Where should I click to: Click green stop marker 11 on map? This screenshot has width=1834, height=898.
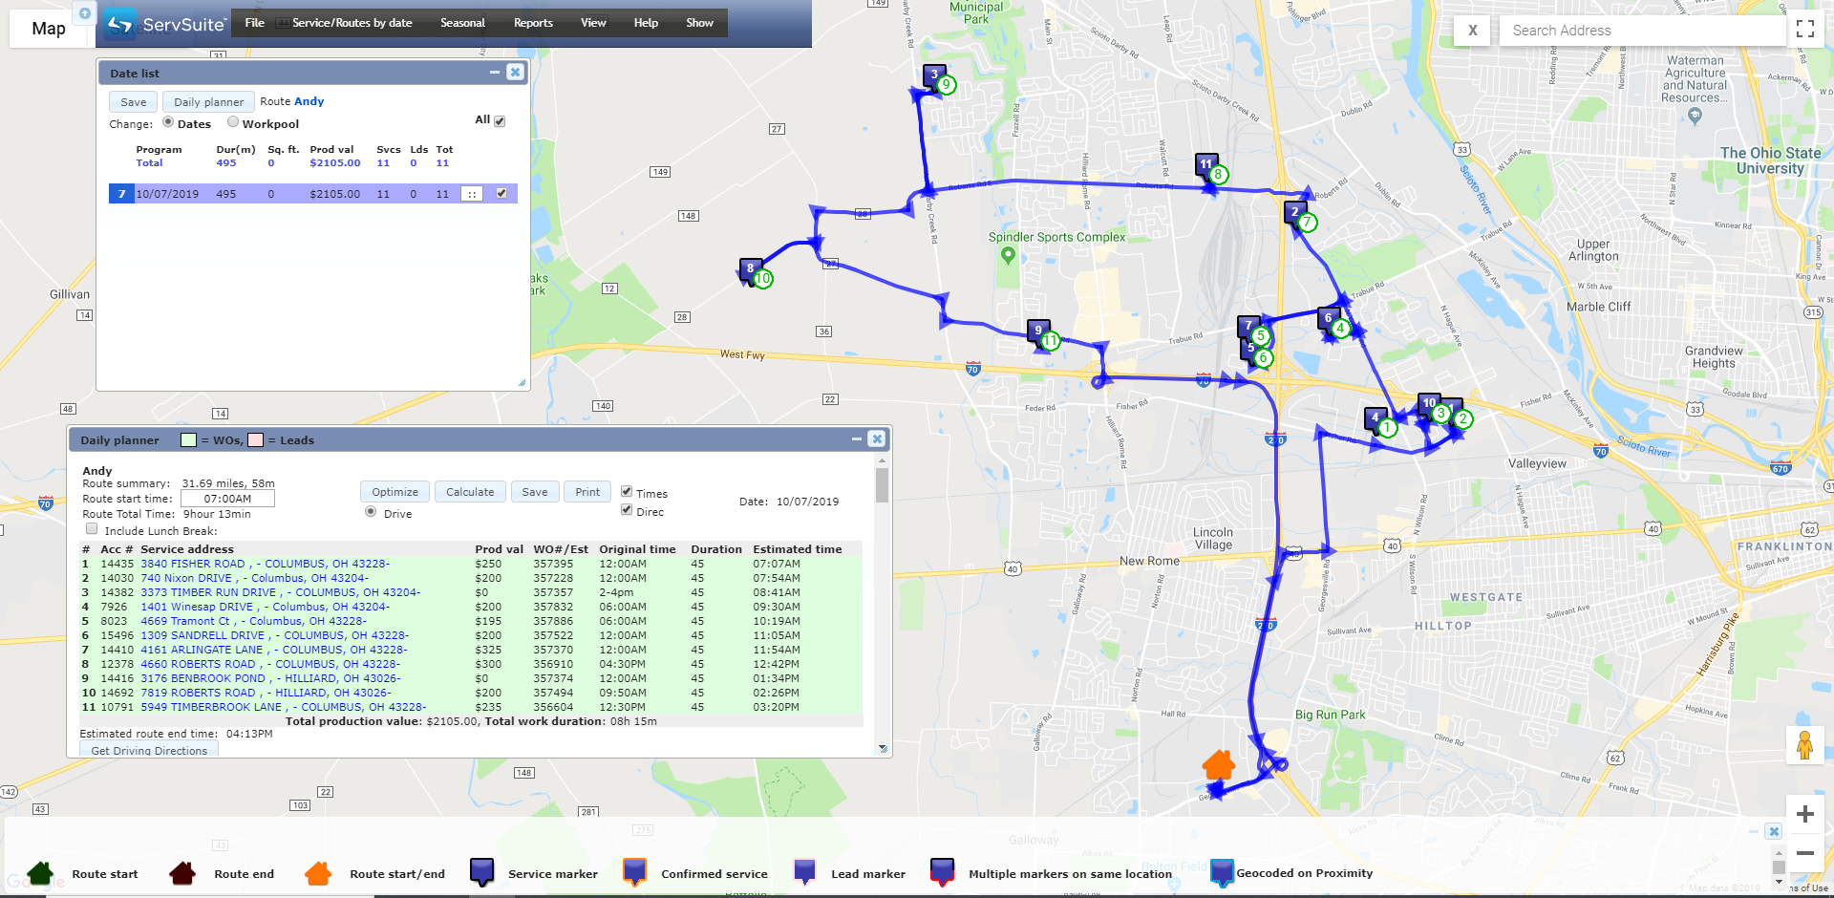coord(1051,341)
